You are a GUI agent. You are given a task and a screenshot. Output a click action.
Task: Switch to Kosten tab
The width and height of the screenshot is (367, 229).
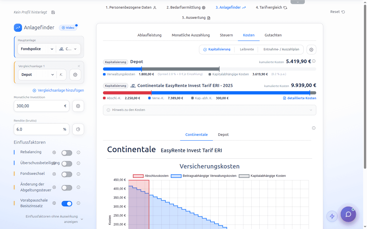pyautogui.click(x=249, y=35)
